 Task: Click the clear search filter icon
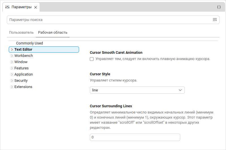pos(215,20)
